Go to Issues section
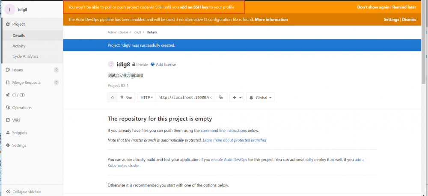The image size is (428, 196). (18, 70)
